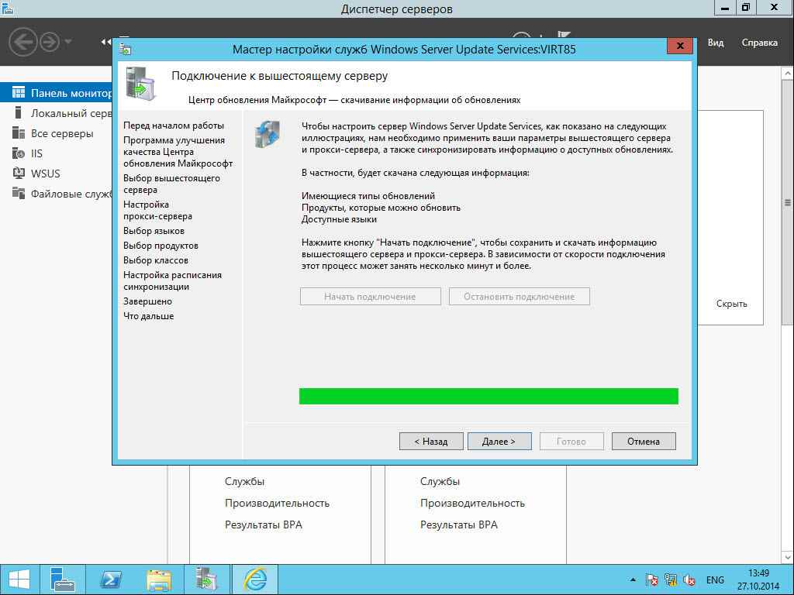Open Перед началом работы wizard step
The width and height of the screenshot is (794, 595).
pyautogui.click(x=174, y=126)
